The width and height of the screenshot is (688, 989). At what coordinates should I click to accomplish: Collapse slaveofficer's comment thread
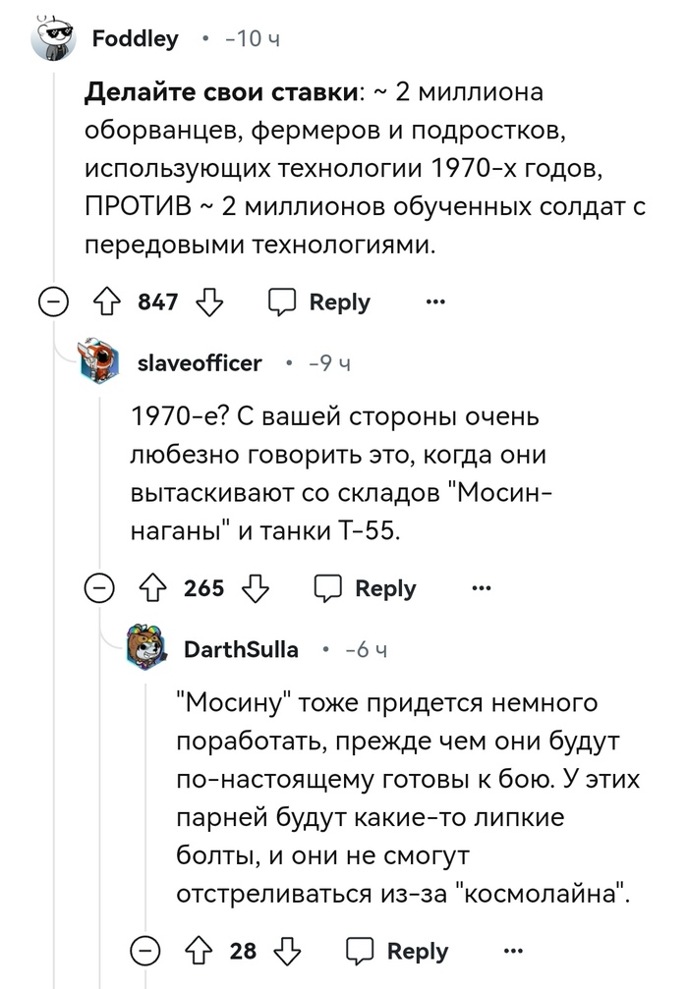pyautogui.click(x=99, y=588)
